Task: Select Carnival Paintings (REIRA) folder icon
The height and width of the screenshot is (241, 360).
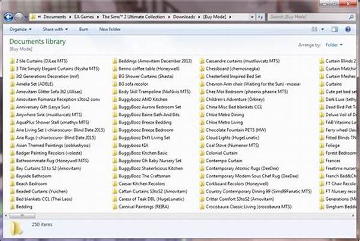Action: [x=115, y=207]
